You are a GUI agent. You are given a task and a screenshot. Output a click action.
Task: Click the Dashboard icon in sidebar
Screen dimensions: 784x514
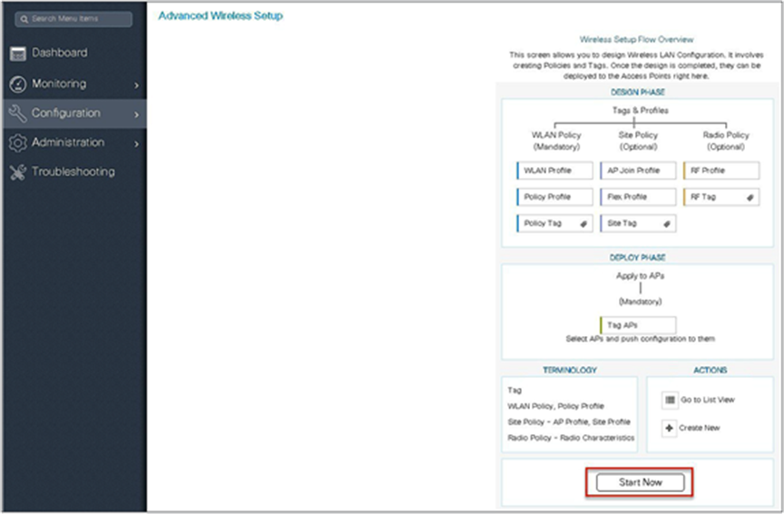[17, 54]
